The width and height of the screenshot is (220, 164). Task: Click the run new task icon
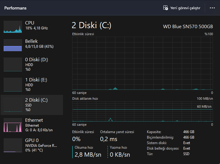click(x=166, y=8)
